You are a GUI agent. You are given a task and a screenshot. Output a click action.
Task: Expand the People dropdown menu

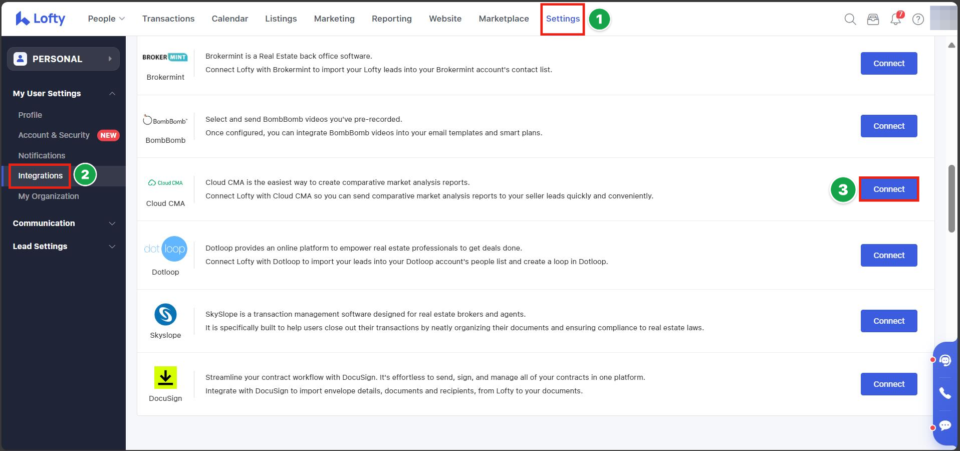[x=106, y=19]
